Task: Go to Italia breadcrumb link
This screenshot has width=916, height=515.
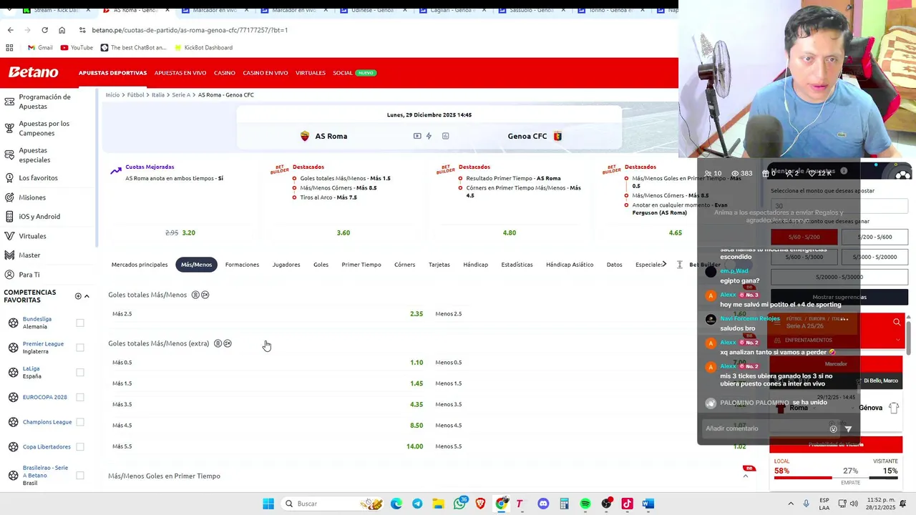Action: [x=158, y=95]
